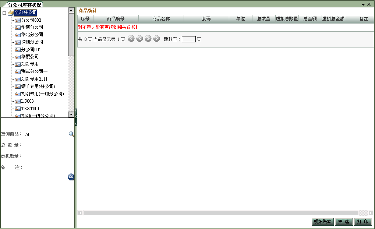Select 深圳分公司 in the branch tree
Image resolution: width=375 pixels, height=229 pixels.
[31, 42]
